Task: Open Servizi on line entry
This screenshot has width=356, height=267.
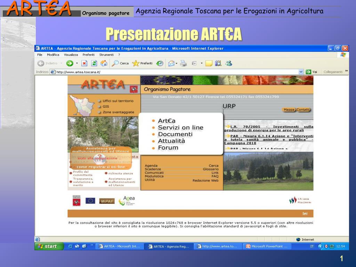Action: tap(180, 128)
